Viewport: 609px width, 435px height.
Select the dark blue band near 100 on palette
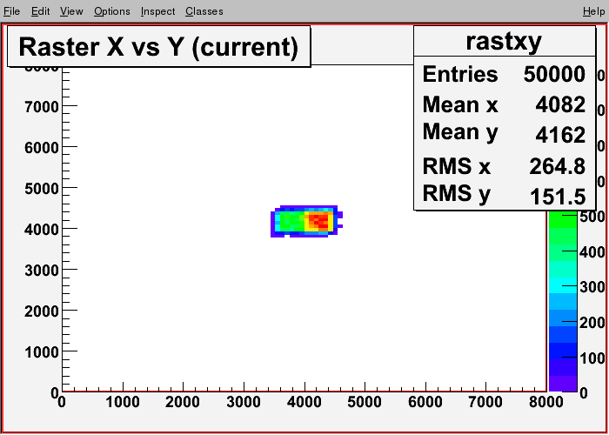click(x=562, y=351)
